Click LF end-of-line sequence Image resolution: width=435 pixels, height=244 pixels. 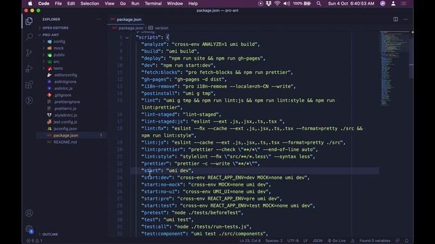click(305, 241)
